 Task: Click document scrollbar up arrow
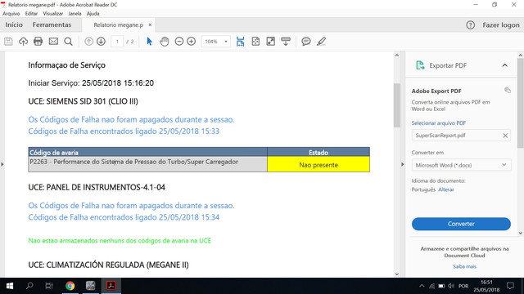coord(396,55)
